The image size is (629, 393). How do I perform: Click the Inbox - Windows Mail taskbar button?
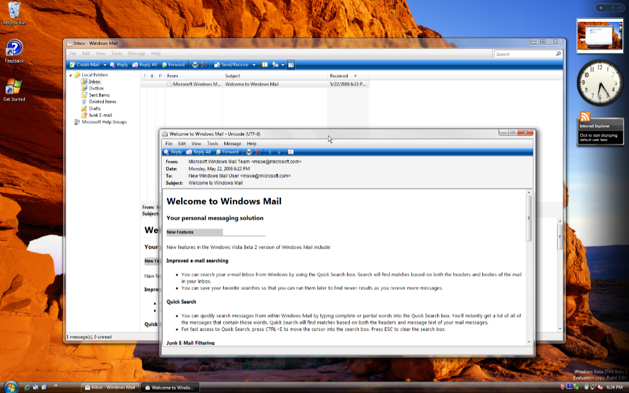(110, 387)
